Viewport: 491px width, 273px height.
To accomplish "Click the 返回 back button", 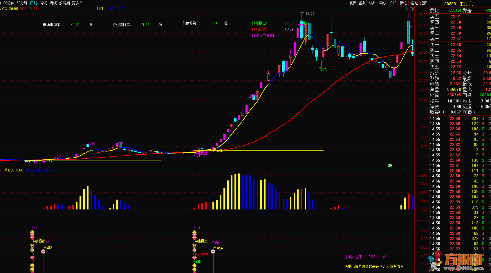I will [424, 3].
